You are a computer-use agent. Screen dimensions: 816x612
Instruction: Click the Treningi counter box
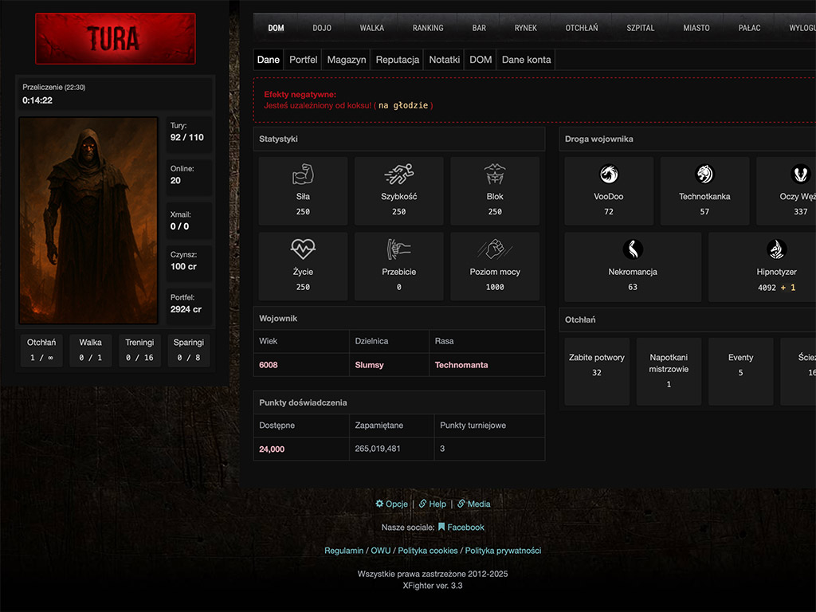(139, 350)
